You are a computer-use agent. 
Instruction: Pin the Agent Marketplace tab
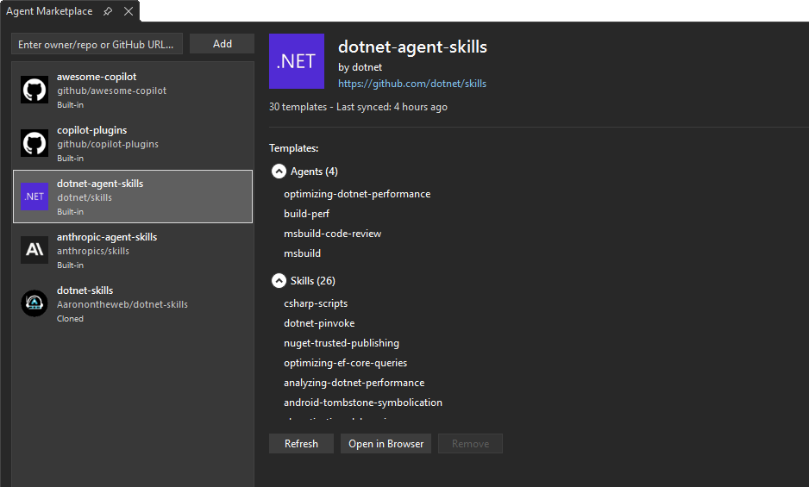coord(108,11)
